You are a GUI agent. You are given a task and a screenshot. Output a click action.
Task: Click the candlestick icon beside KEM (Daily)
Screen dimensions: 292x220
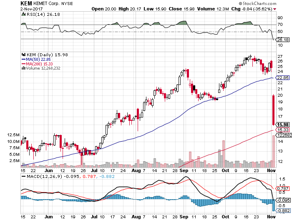point(23,55)
